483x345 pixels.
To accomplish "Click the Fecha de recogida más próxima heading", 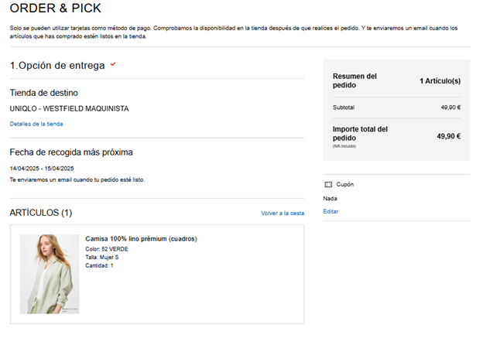I will pyautogui.click(x=71, y=152).
